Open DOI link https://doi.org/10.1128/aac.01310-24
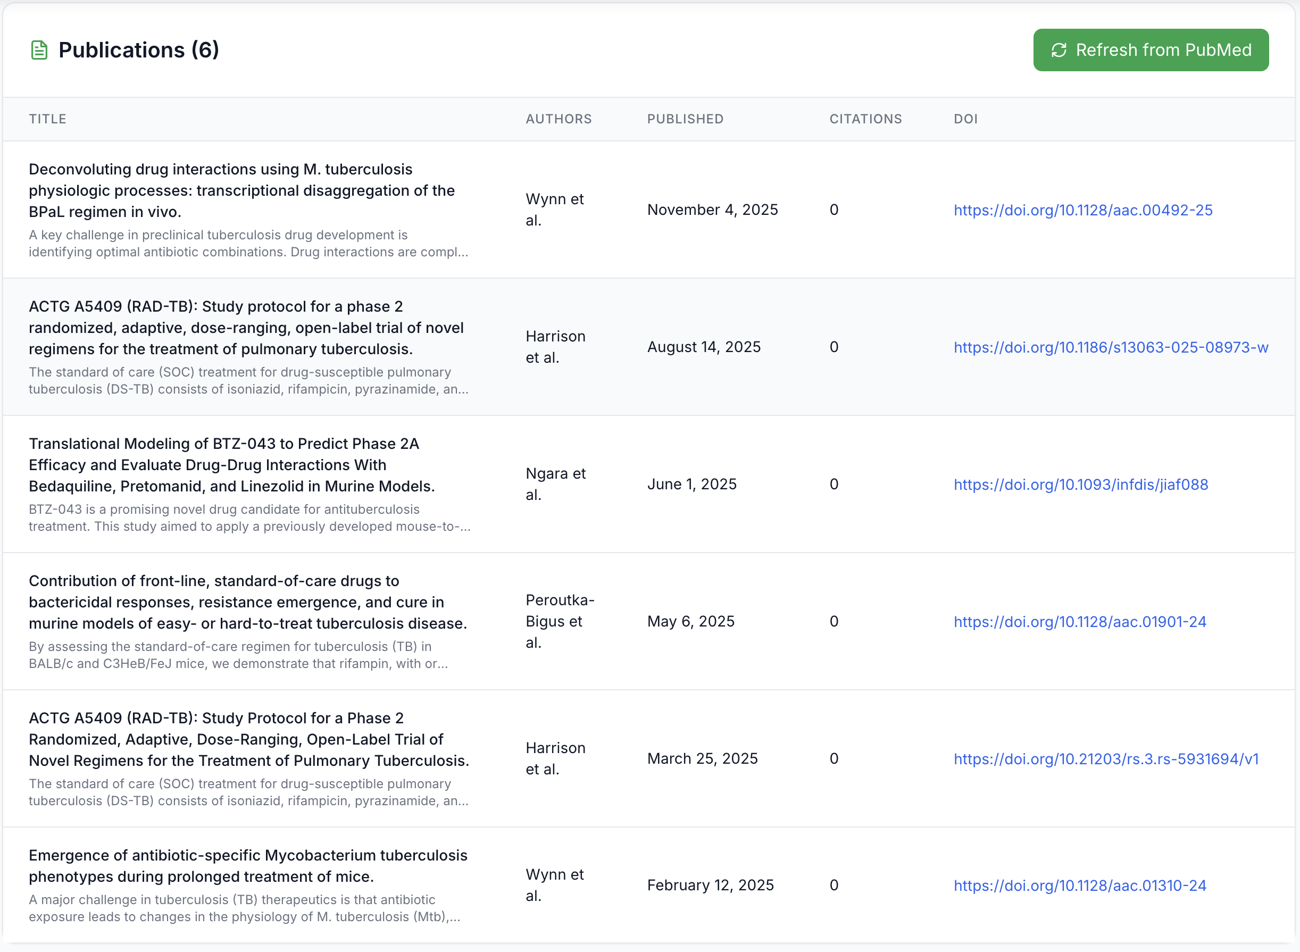Screen dimensions: 1300x952 pos(1080,885)
